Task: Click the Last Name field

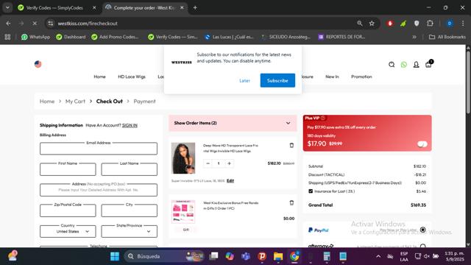Action: tap(130, 169)
